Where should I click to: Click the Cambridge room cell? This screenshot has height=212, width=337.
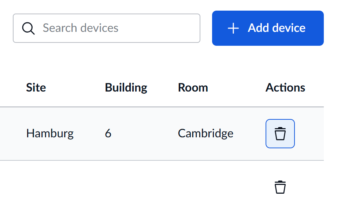click(x=205, y=133)
